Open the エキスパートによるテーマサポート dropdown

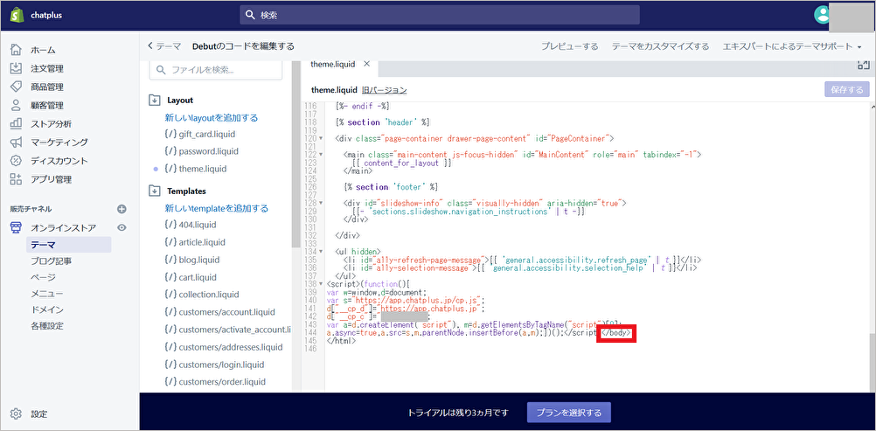click(x=792, y=46)
